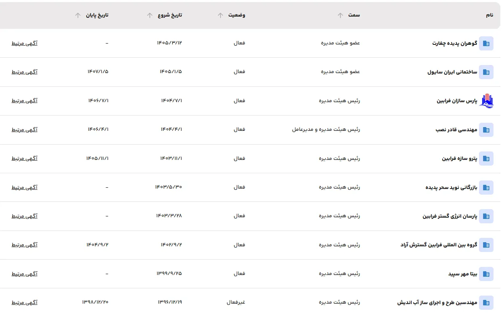The image size is (504, 319).
Task: Open company name گروه بین المللی فرابین گسترش آراد
Action: [x=439, y=245]
